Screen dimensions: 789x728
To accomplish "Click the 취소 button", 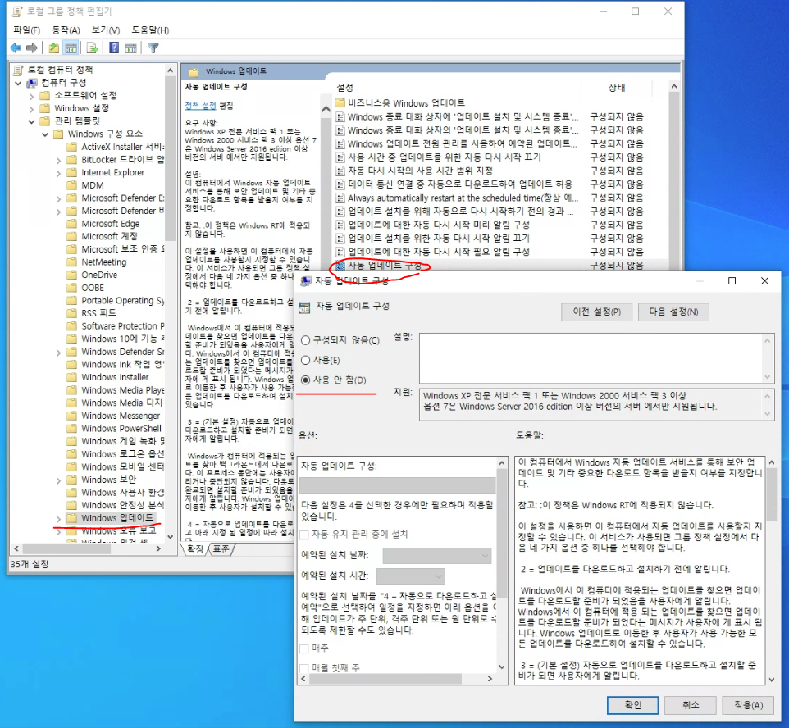I will coord(691,705).
